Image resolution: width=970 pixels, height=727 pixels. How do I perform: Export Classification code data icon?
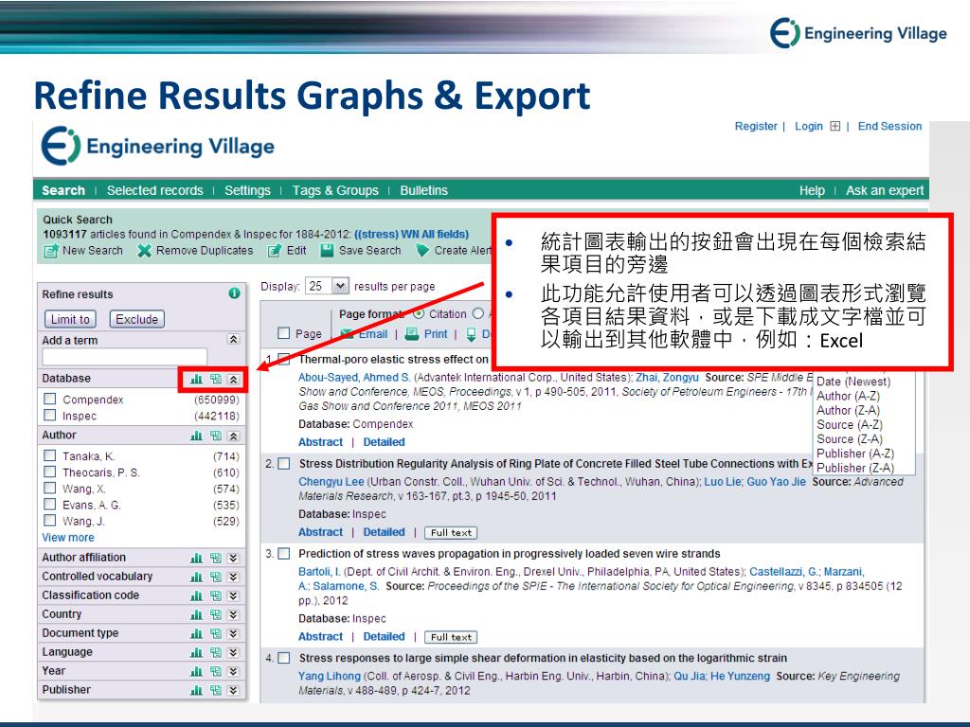point(215,596)
